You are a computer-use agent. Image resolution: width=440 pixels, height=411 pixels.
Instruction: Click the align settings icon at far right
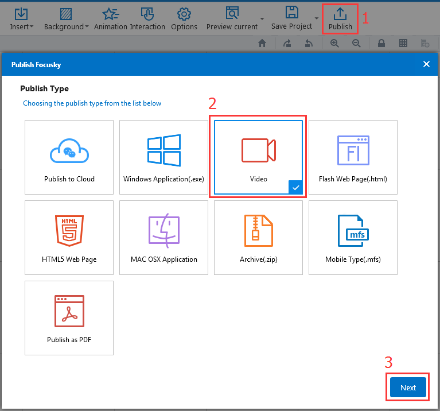[425, 44]
